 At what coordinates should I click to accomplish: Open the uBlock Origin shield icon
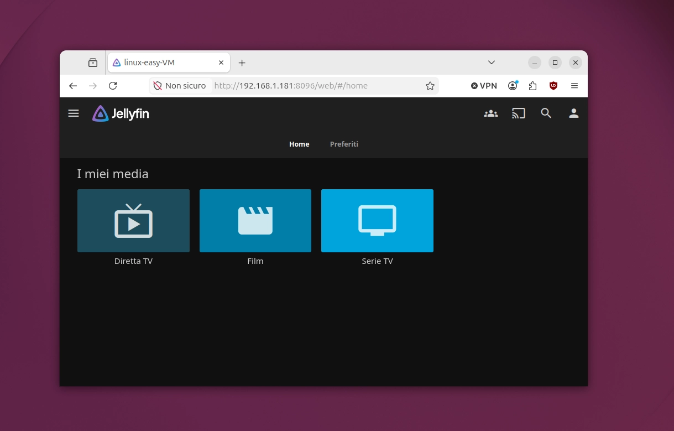(x=553, y=86)
